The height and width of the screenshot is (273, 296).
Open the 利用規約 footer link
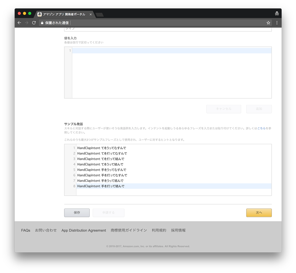pos(159,230)
